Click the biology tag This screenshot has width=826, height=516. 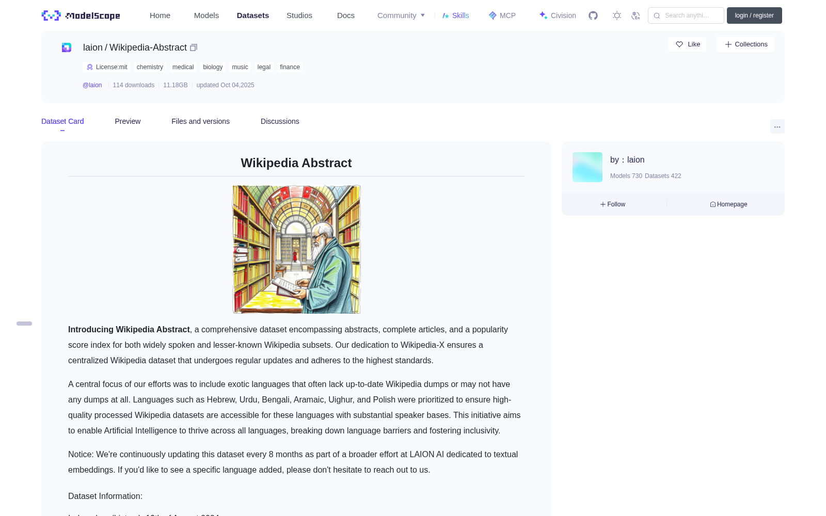pyautogui.click(x=213, y=67)
